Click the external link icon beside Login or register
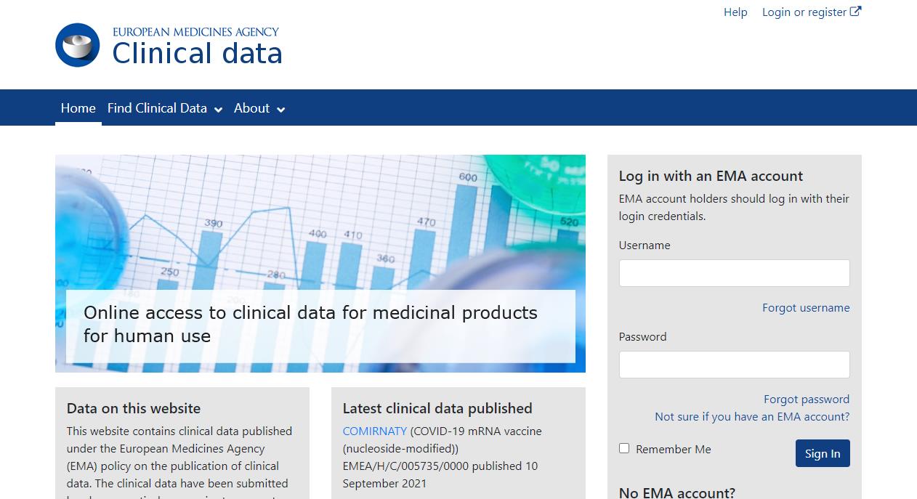Screen dimensions: 917x499 855,11
